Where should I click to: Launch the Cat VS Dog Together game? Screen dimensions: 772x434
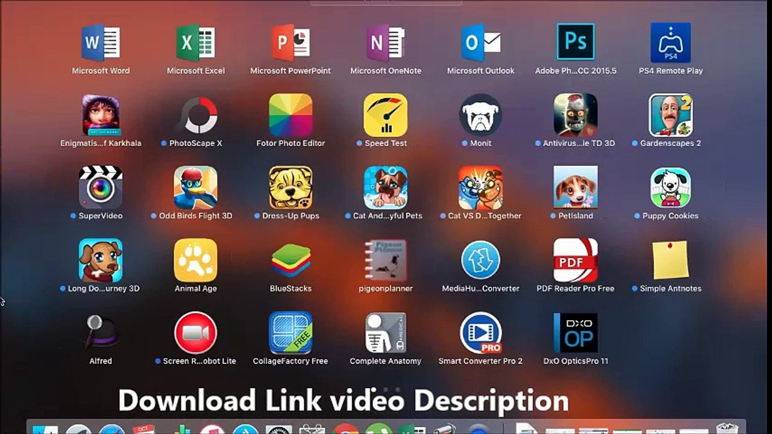(x=481, y=187)
